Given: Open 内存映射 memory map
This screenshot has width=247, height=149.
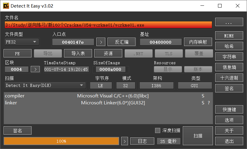Looking at the screenshot, I should coord(198,42).
